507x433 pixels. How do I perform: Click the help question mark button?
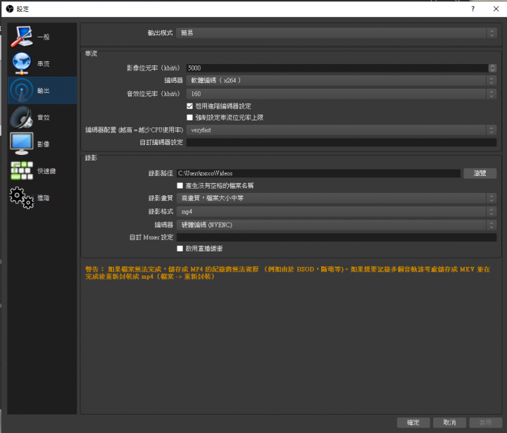(472, 8)
